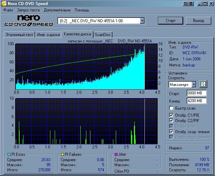Enable the Быстр.скан. checkbox
215x176 pixels.
(x=171, y=108)
